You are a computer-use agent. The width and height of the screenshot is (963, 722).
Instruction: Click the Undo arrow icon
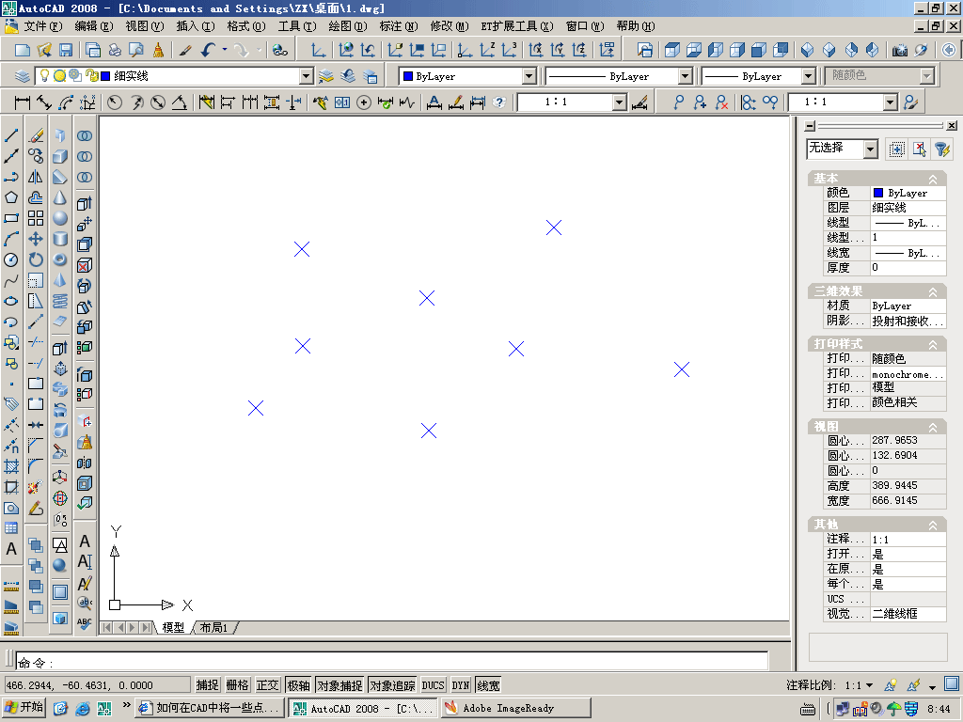(x=208, y=50)
